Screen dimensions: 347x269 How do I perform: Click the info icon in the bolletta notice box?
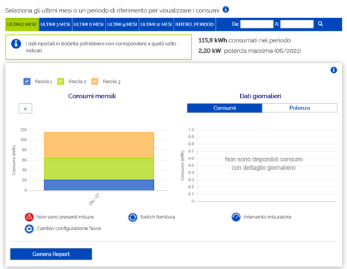(x=16, y=44)
